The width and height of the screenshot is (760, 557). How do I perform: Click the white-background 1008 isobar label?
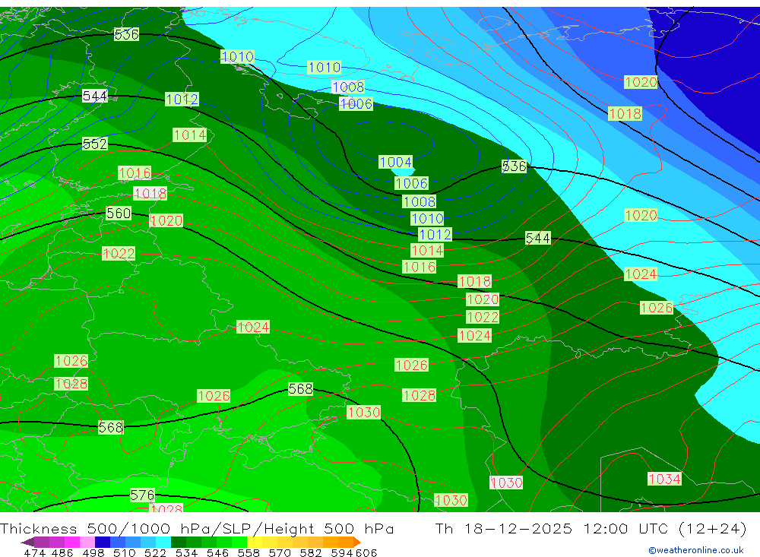(348, 87)
